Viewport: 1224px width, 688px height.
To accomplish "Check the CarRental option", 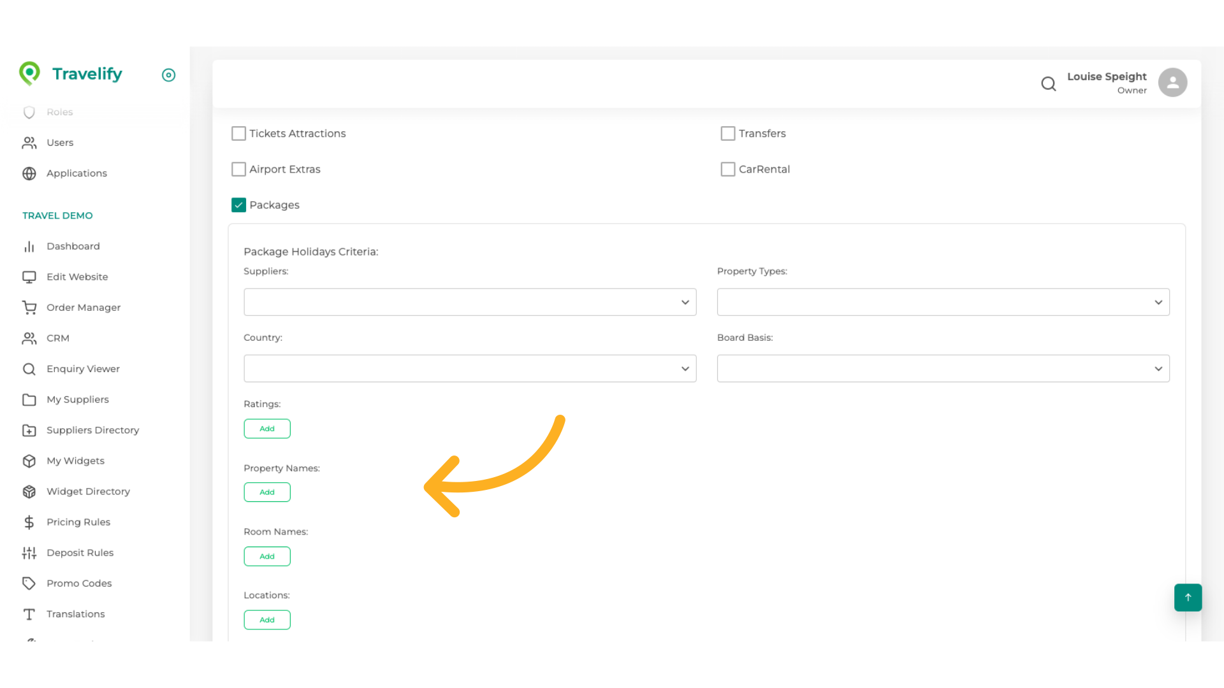I will tap(728, 169).
